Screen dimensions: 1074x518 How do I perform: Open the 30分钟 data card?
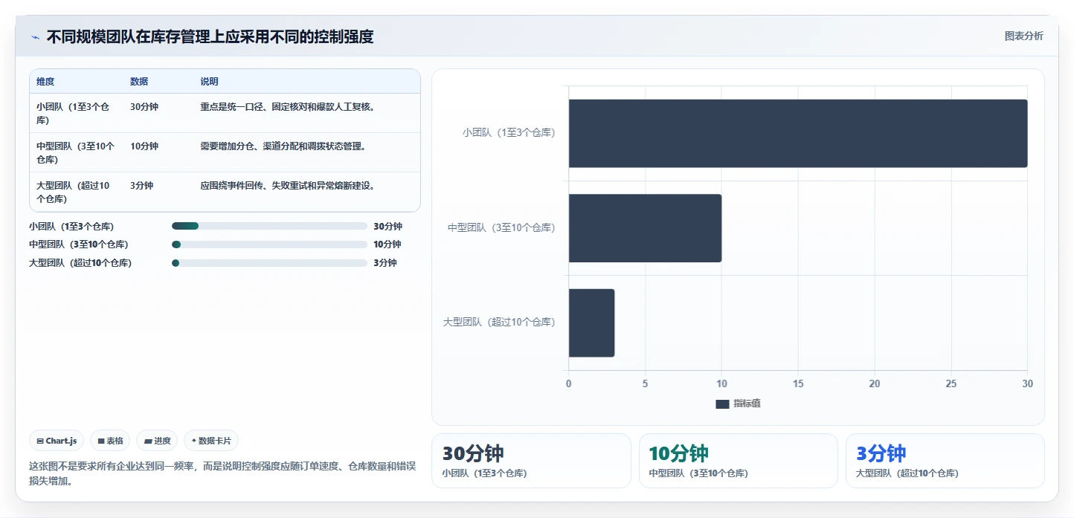[531, 461]
